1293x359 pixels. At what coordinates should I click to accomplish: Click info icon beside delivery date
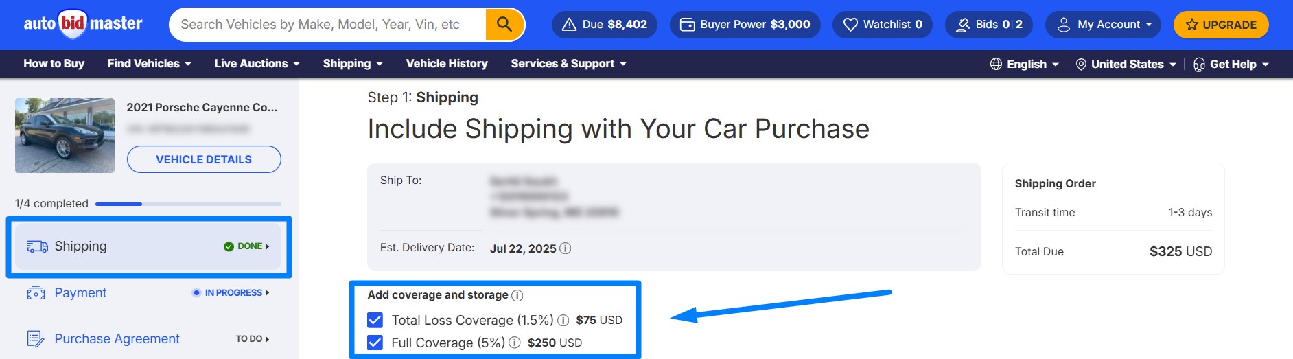pos(566,248)
